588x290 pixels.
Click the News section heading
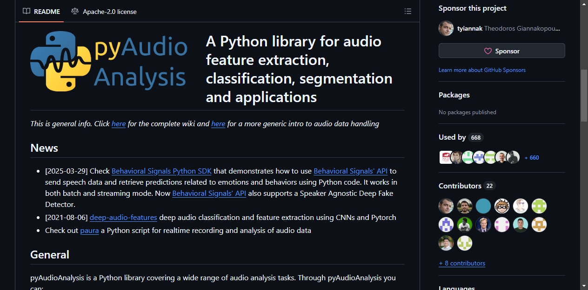click(44, 148)
